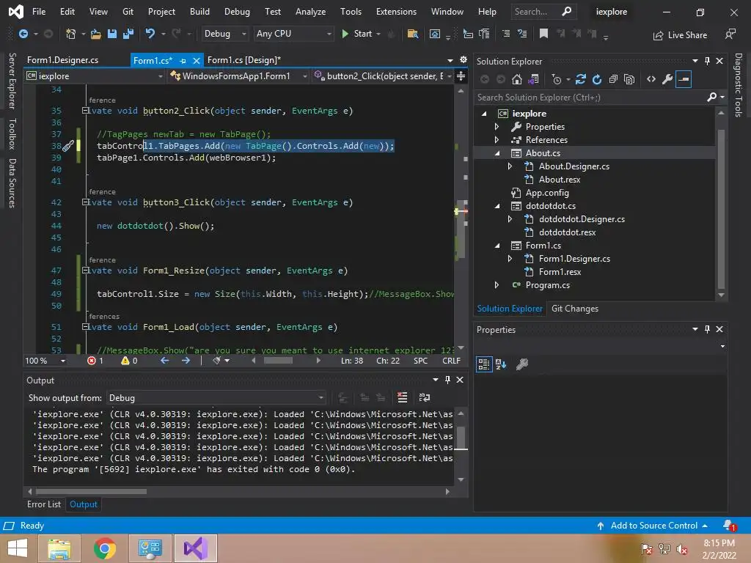Click the editor horizontal scrollbar thumb
The height and width of the screenshot is (563, 751).
(278, 361)
